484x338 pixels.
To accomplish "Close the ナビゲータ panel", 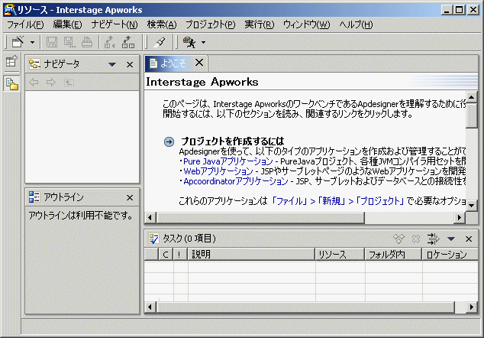I will 130,65.
